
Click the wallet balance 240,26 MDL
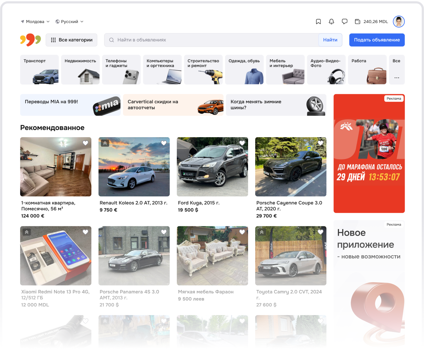click(371, 22)
